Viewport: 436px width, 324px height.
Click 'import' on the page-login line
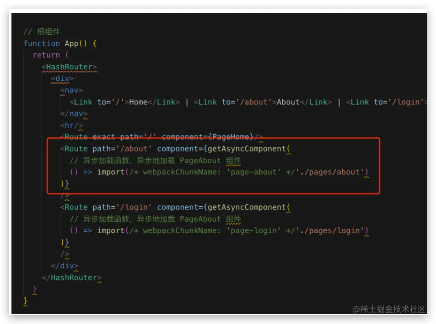(111, 231)
